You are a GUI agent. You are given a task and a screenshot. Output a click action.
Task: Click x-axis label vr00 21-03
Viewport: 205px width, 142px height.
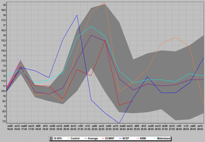tap(80, 127)
